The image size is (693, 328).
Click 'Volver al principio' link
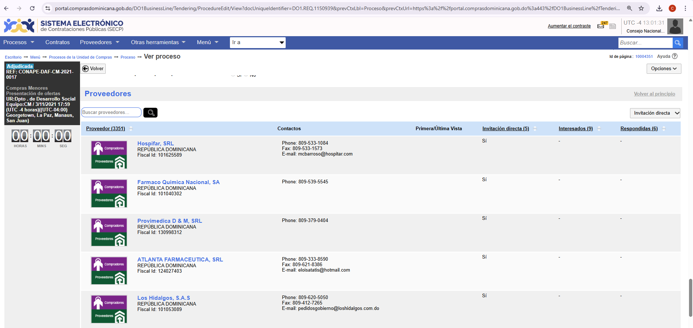654,94
